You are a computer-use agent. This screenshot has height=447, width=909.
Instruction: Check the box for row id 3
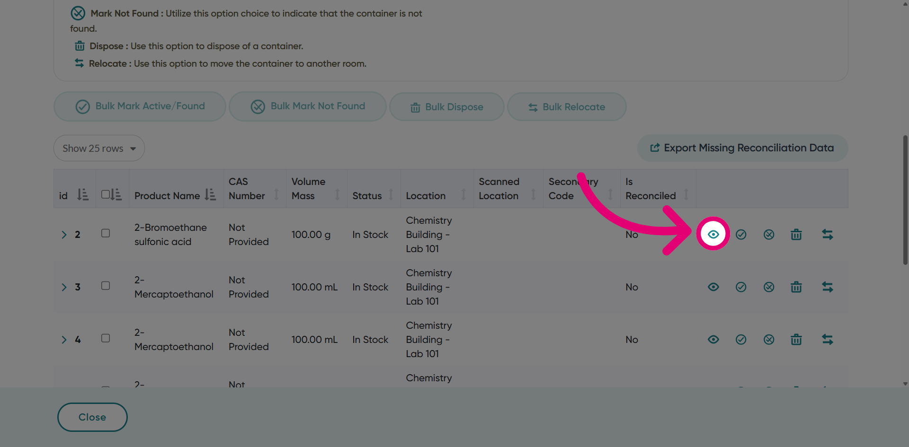pos(106,286)
